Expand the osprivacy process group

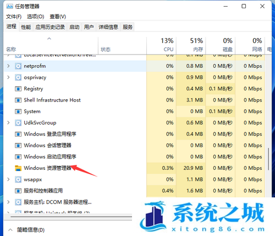[8, 77]
